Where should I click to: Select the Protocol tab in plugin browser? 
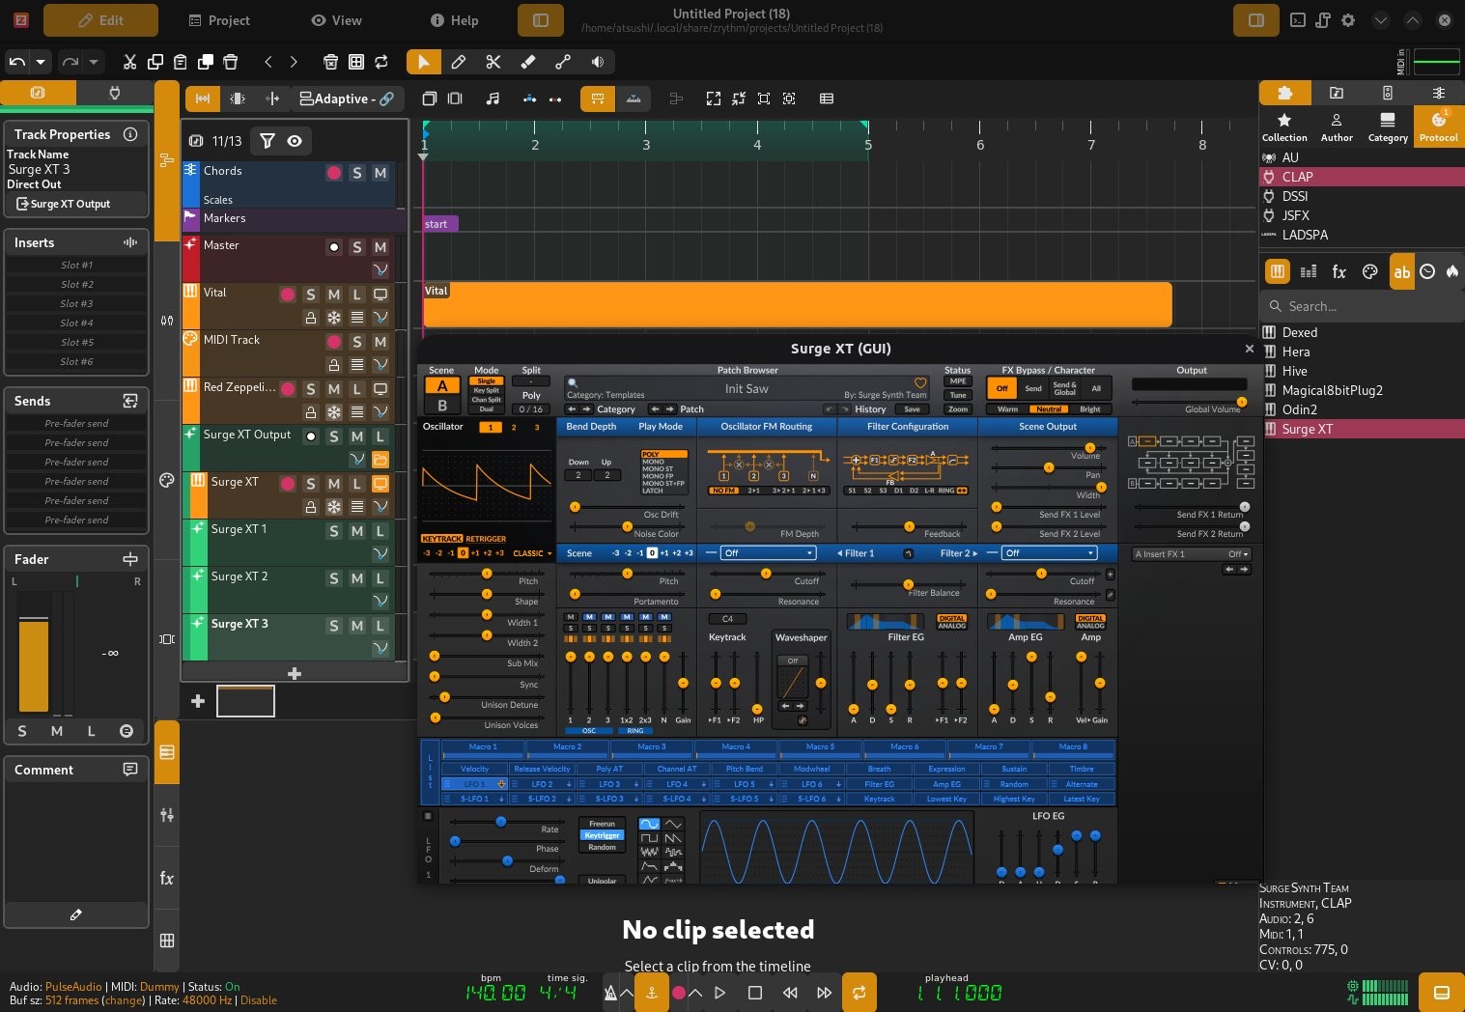pos(1438,126)
